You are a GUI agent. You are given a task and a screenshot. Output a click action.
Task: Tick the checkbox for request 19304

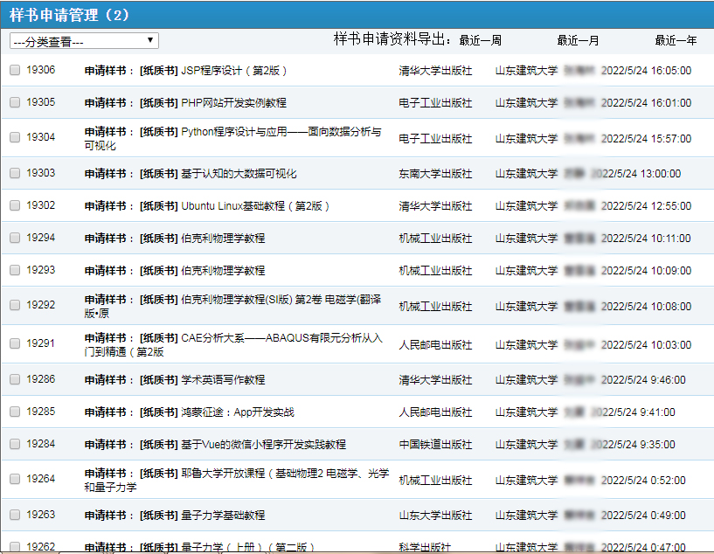(x=15, y=138)
